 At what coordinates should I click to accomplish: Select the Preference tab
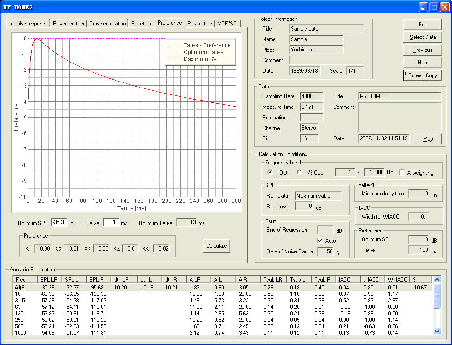pos(170,23)
